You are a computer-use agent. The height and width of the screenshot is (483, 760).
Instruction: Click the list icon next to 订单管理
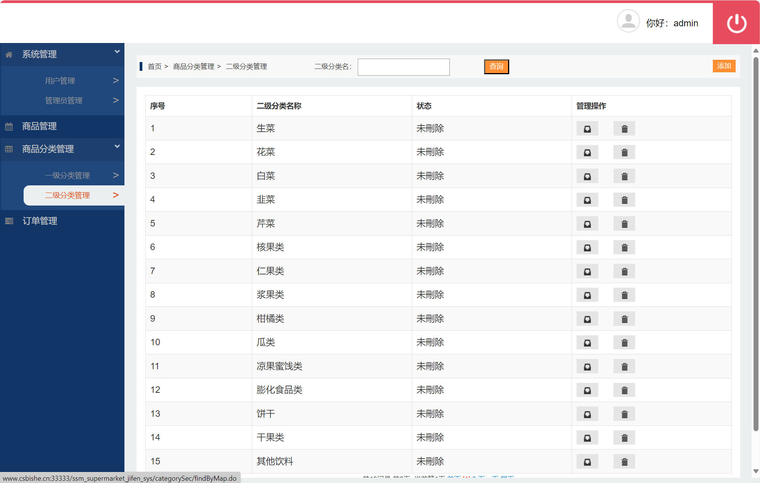tap(9, 221)
